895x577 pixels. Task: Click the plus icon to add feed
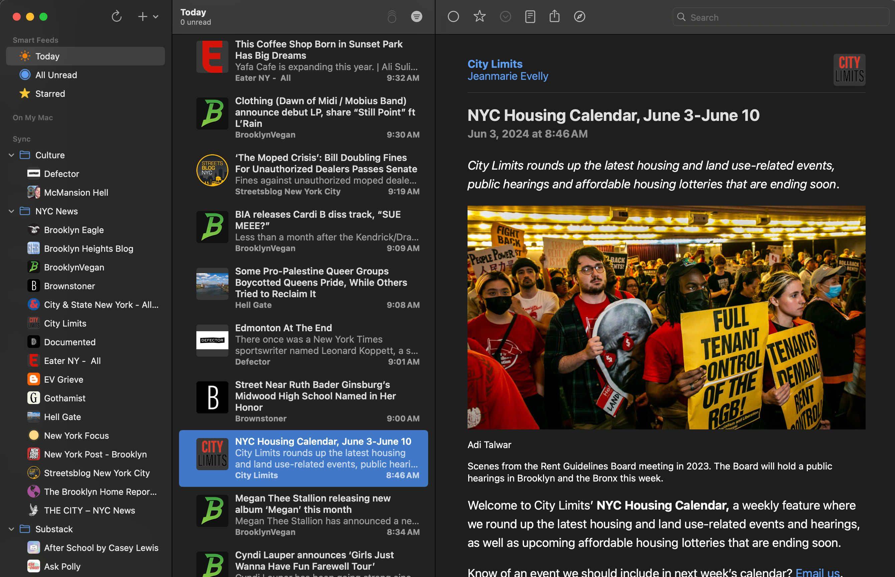click(x=142, y=16)
